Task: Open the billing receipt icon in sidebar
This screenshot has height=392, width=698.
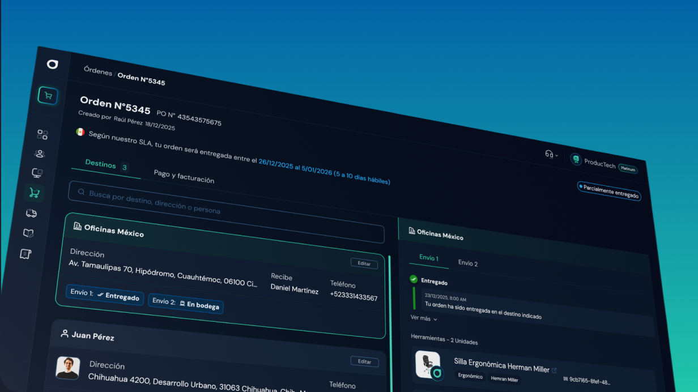Action: click(25, 254)
